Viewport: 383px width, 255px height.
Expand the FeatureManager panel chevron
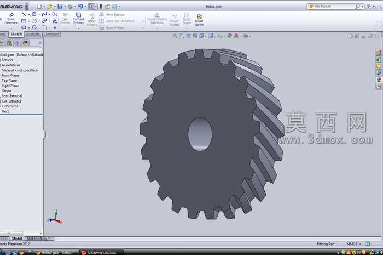[x=40, y=43]
